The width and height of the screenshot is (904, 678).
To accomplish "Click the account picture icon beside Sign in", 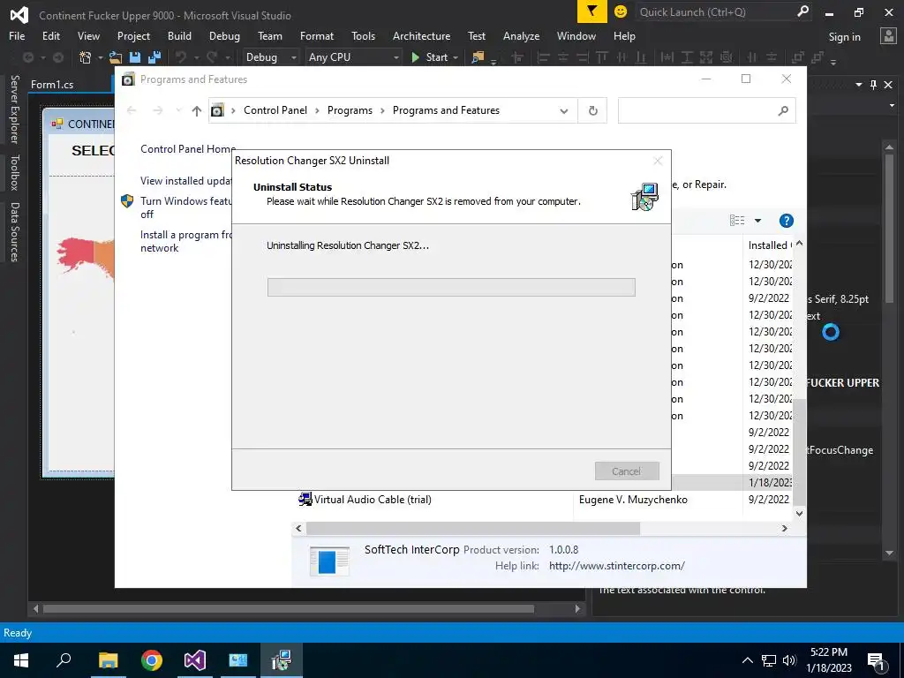I will 888,36.
